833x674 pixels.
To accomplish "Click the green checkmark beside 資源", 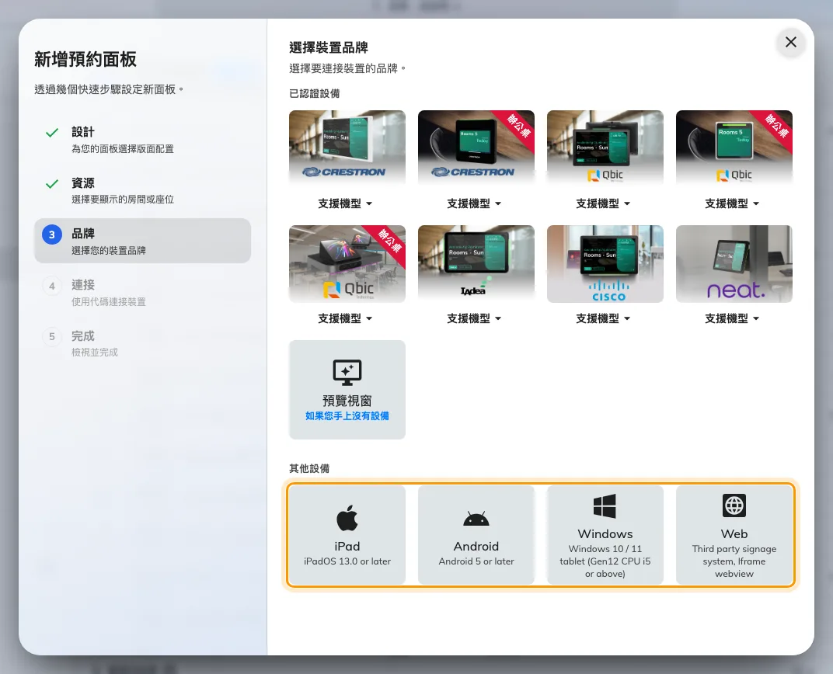I will pyautogui.click(x=52, y=183).
